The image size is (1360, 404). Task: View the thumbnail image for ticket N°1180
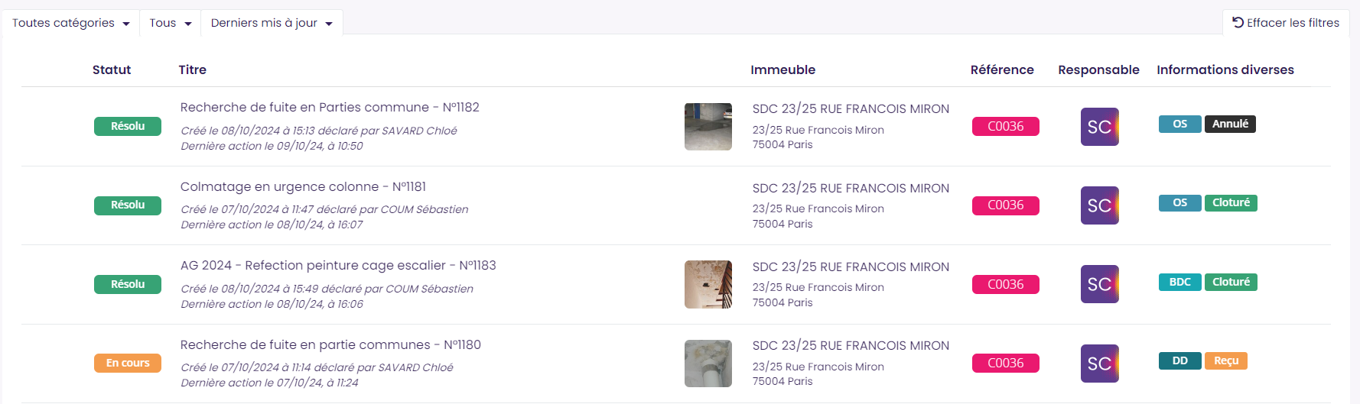708,364
